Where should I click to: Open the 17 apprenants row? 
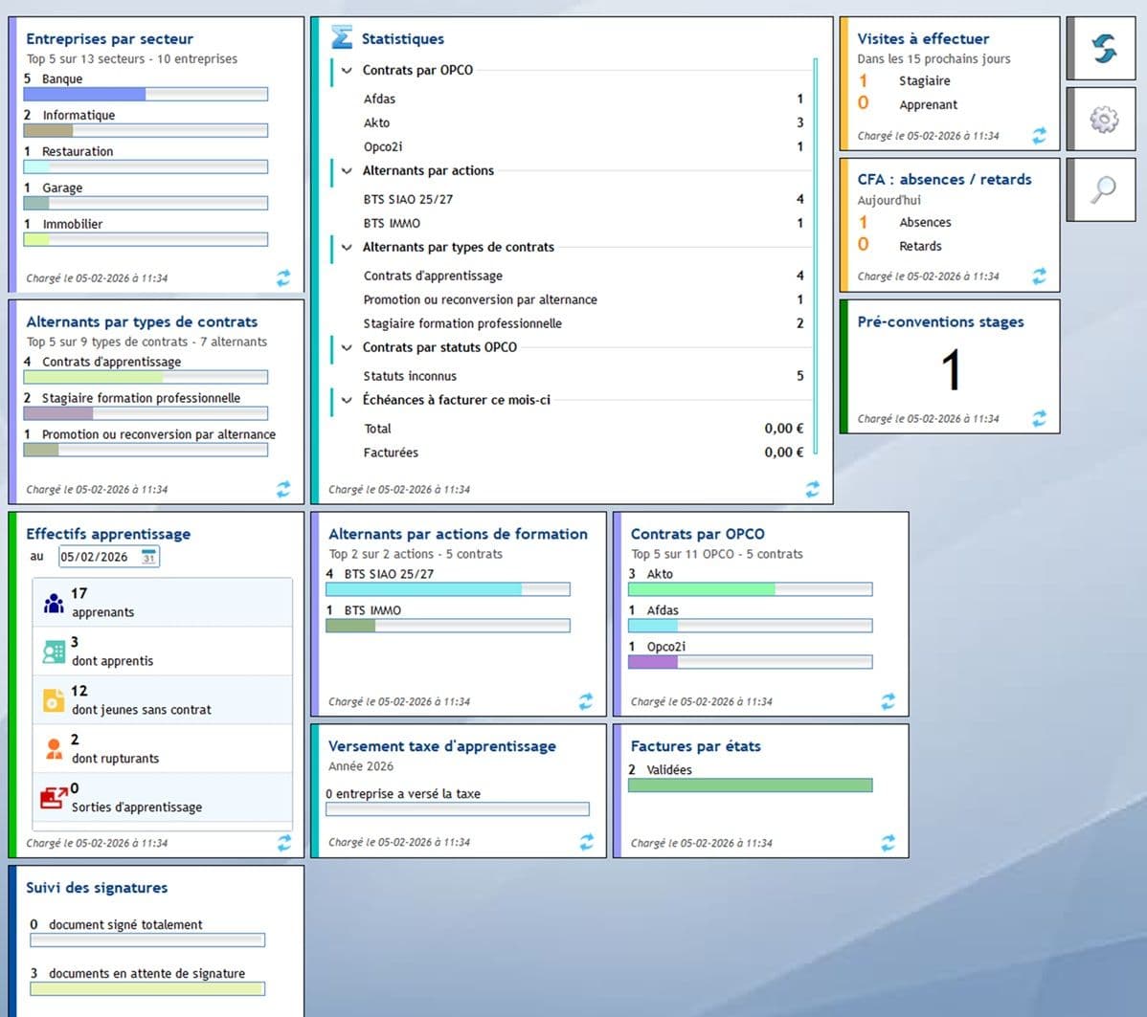point(163,603)
